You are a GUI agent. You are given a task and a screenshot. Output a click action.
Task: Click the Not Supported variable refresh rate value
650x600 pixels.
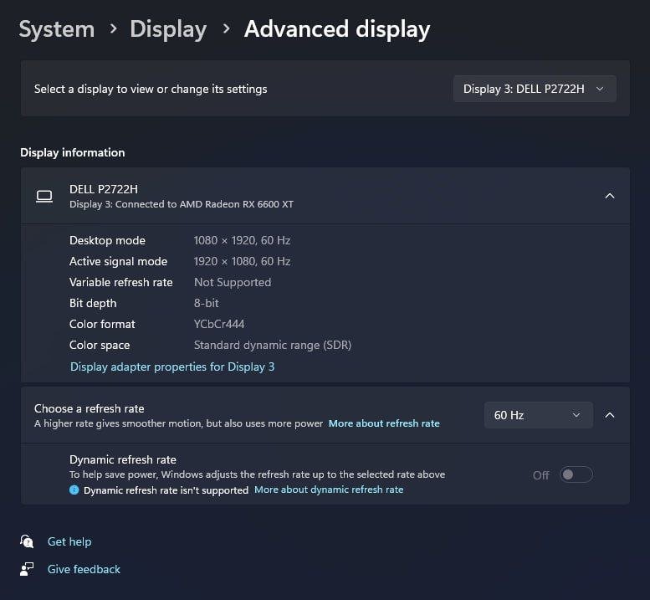tap(233, 282)
